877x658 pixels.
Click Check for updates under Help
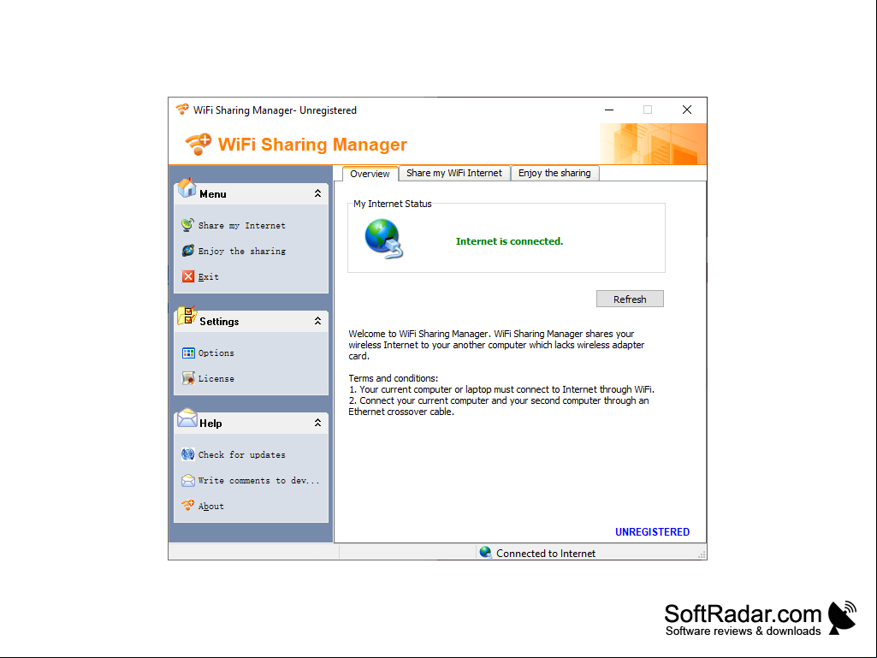241,455
